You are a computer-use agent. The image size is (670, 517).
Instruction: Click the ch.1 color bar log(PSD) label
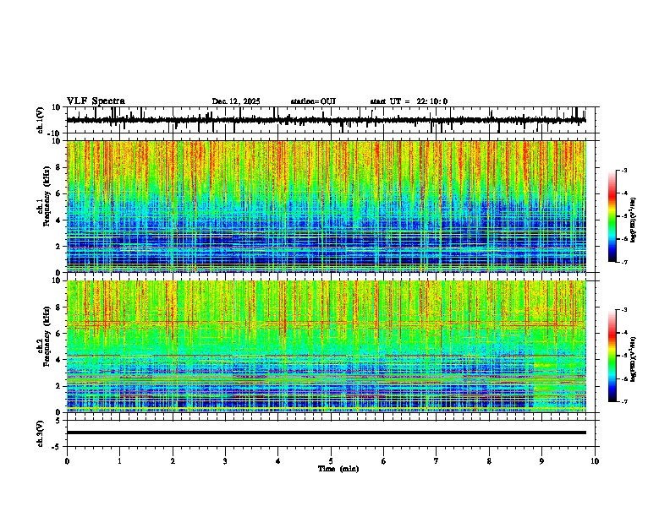coord(634,220)
